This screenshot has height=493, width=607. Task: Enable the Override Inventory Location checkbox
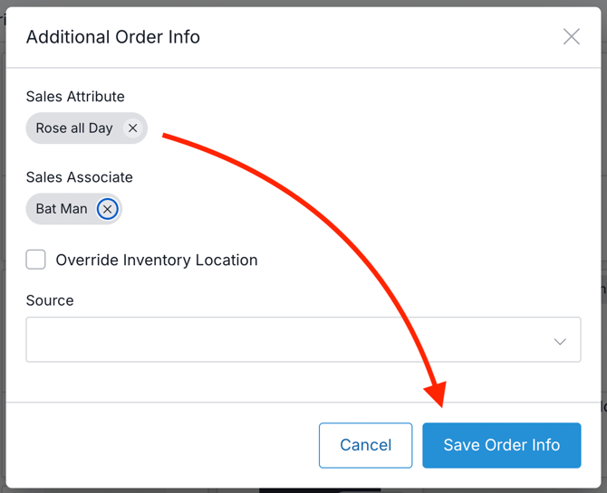pos(36,260)
